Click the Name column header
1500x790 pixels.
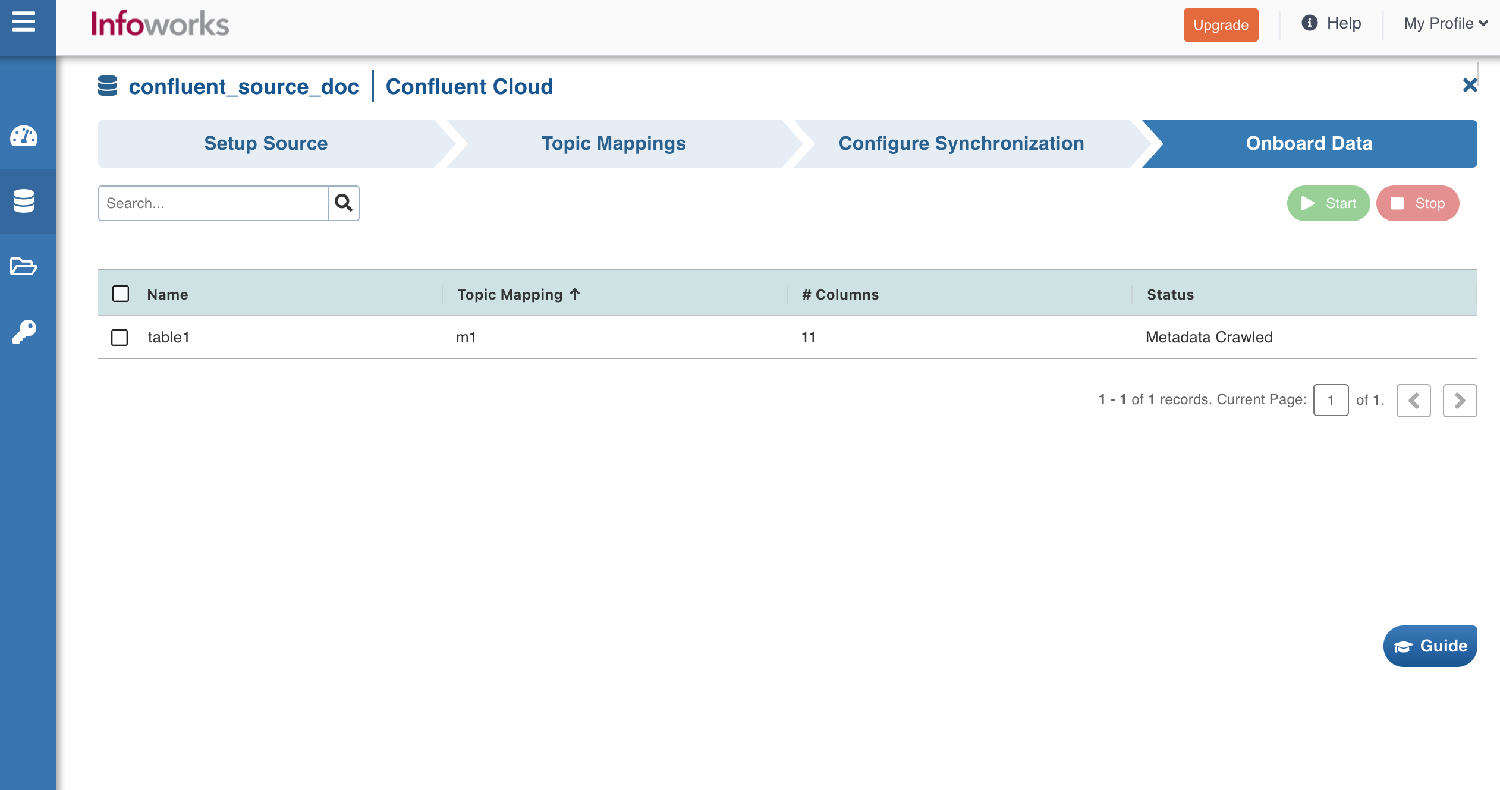coord(168,295)
